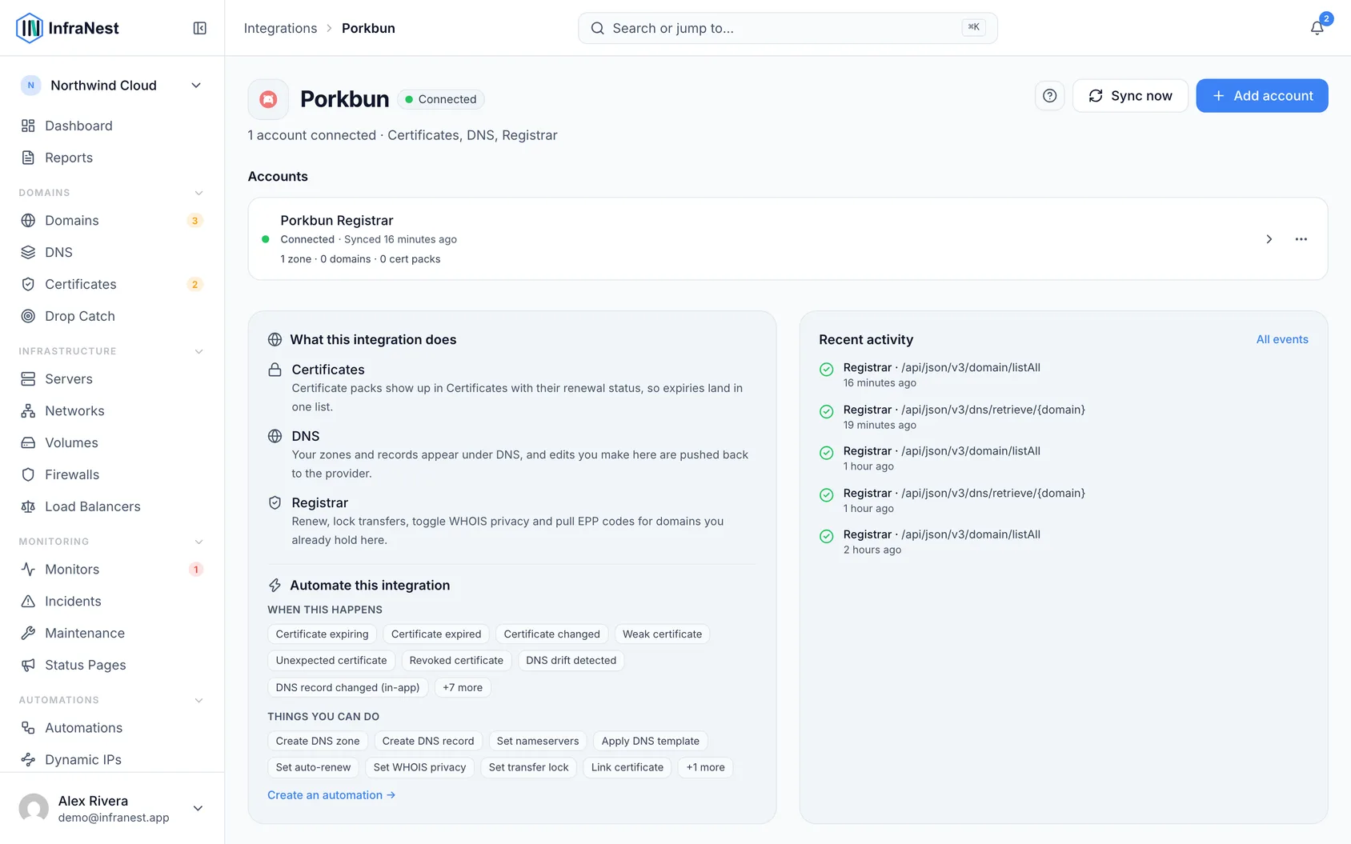Select the Set WHOIS privacy action chip
This screenshot has width=1351, height=844.
[x=419, y=767]
